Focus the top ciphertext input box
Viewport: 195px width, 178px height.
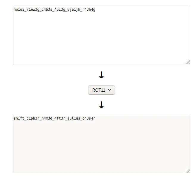102,36
